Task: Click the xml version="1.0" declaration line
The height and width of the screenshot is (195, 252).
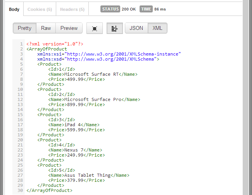Action: (55, 44)
